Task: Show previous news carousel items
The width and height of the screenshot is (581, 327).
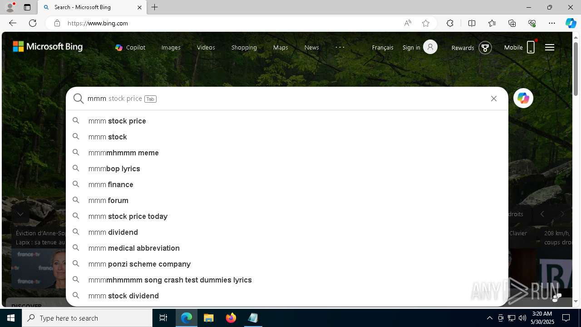Action: [x=542, y=214]
